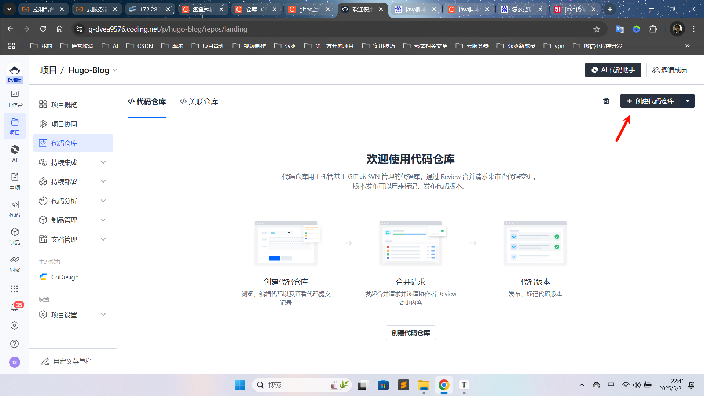Viewport: 704px width, 396px height.
Task: Open 事项 issues icon in sidebar
Action: pyautogui.click(x=15, y=181)
